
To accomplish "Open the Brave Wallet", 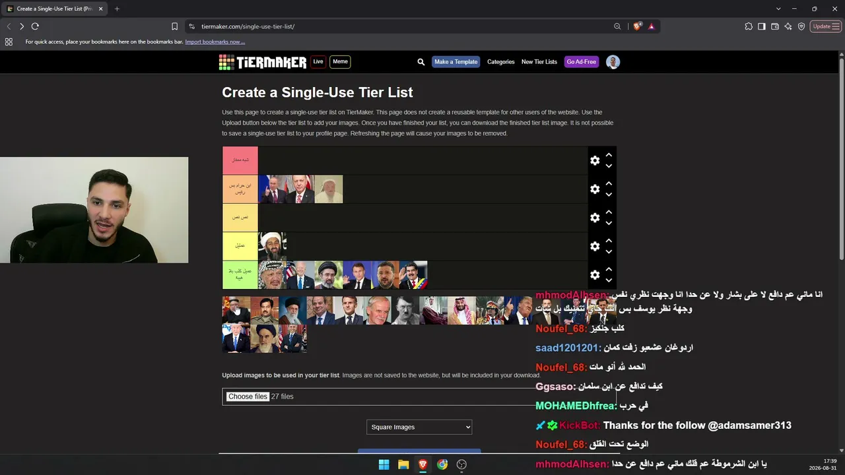I will 775,26.
